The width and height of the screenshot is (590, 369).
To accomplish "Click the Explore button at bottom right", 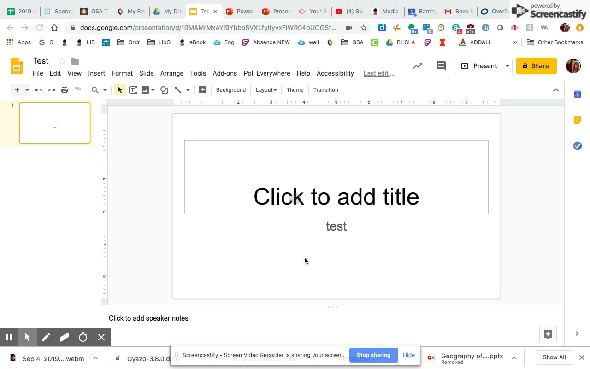I will tap(548, 334).
